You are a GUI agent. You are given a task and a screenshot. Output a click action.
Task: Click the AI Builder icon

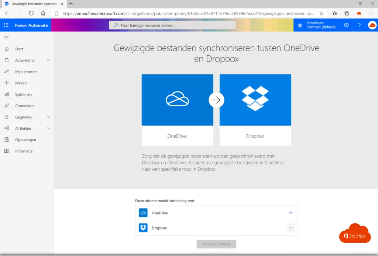click(7, 128)
